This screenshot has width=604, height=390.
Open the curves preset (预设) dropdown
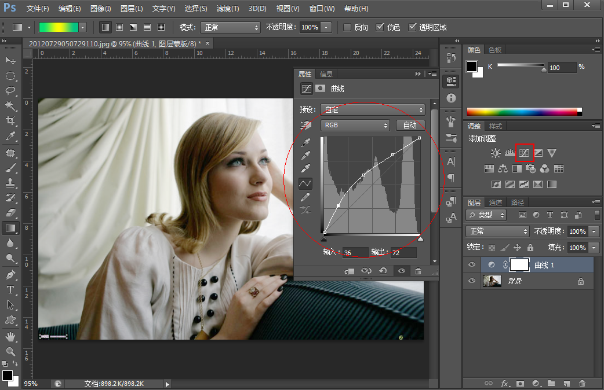pos(373,109)
